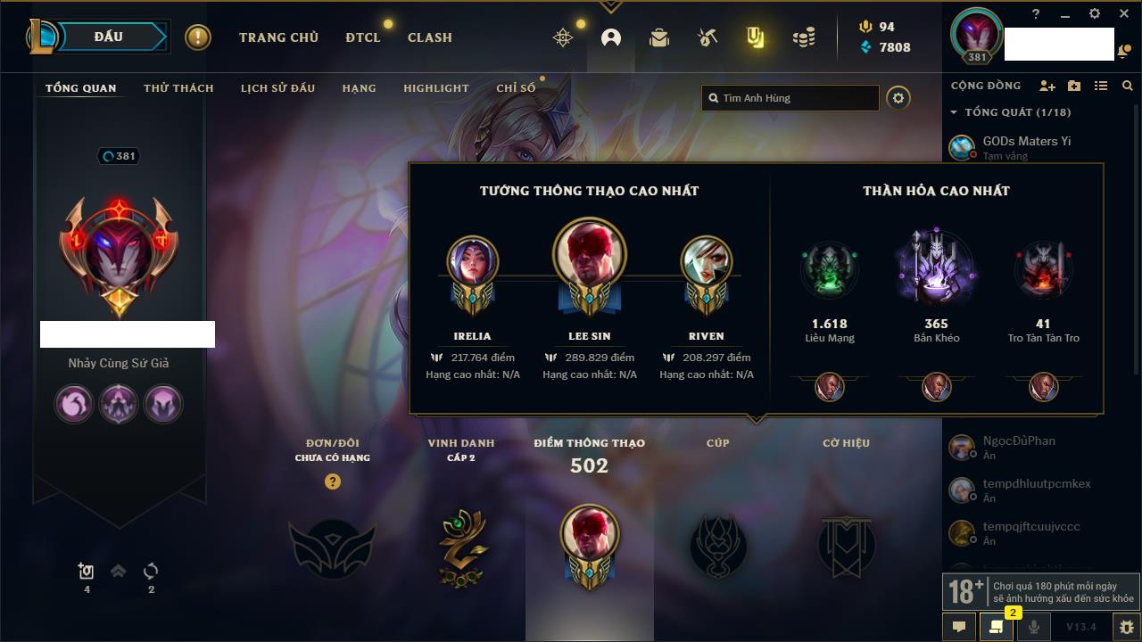Switch to the LỊCH SỬ ĐẤU tab
The image size is (1142, 642).
click(277, 88)
